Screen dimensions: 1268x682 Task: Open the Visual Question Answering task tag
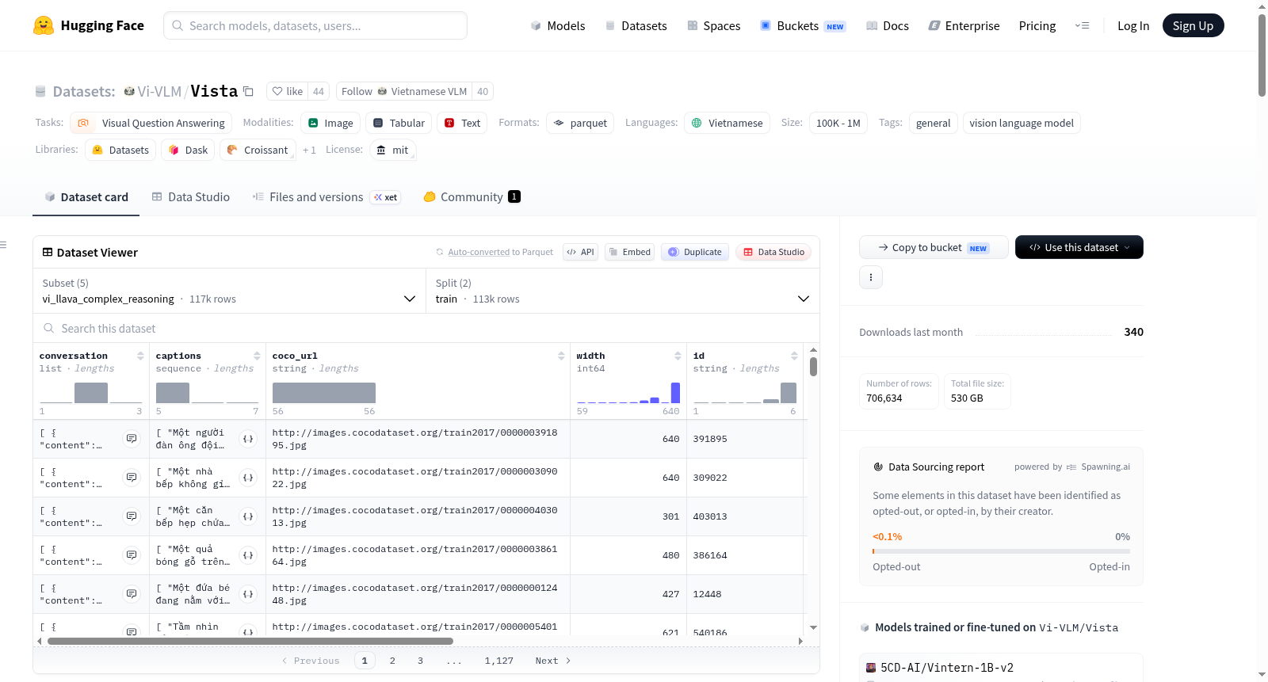[151, 123]
